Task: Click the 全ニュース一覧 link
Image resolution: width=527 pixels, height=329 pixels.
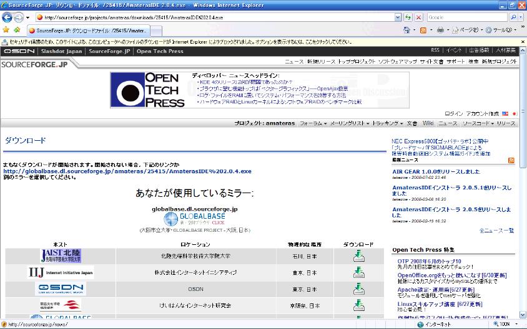Action: tap(497, 231)
